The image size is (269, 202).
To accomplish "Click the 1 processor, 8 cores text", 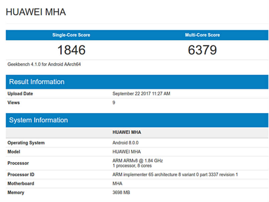I will (x=132, y=166).
